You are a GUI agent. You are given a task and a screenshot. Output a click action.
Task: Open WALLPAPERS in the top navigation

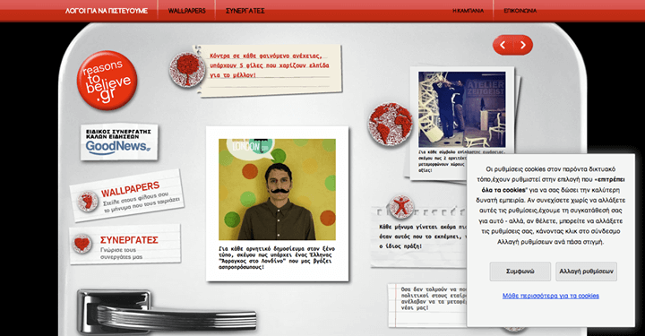pyautogui.click(x=186, y=11)
